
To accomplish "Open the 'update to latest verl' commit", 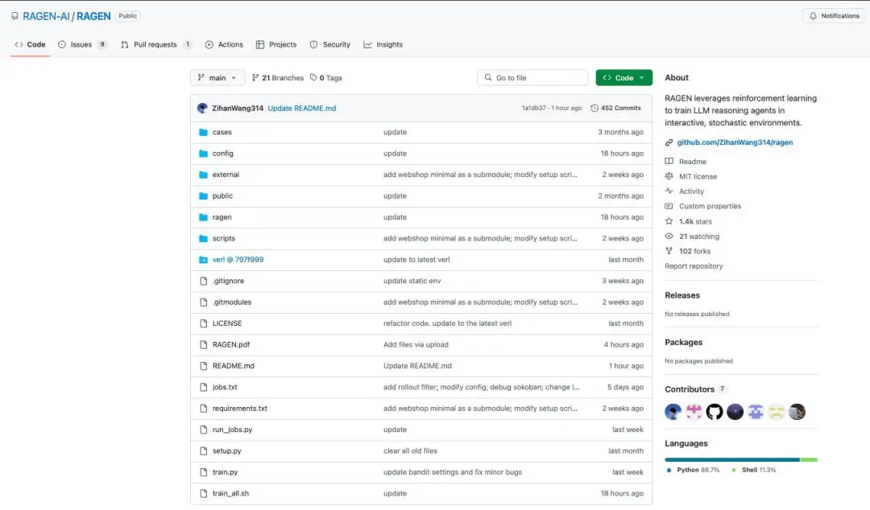I will tap(416, 260).
